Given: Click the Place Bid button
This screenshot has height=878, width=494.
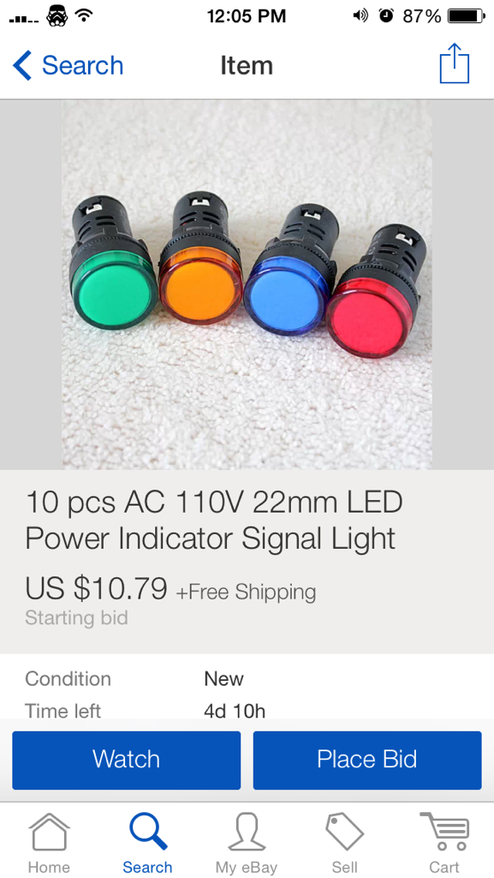Looking at the screenshot, I should 367,760.
